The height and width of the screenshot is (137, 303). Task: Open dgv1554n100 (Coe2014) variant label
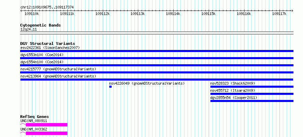[x=42, y=62]
